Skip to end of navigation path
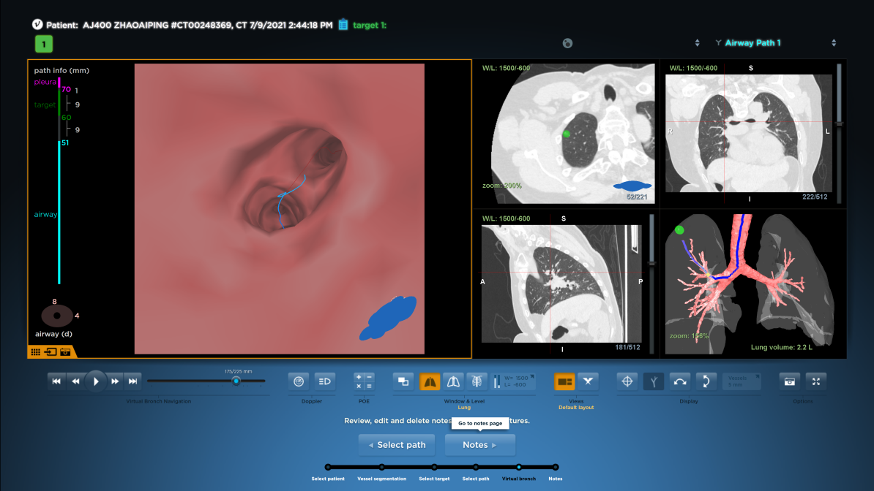Image resolution: width=874 pixels, height=491 pixels. pyautogui.click(x=132, y=381)
